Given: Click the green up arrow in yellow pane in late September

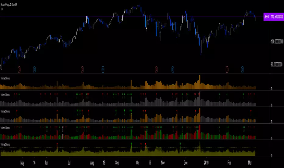Looking at the screenshot, I should point(131,144).
